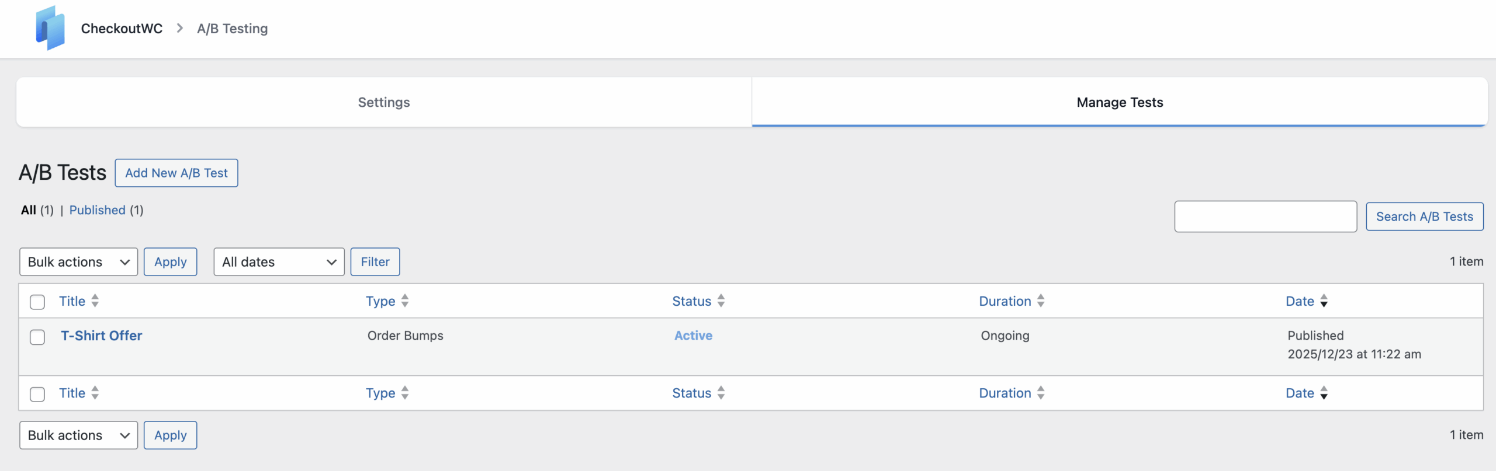Sort tests using the Type sort arrows

click(406, 301)
